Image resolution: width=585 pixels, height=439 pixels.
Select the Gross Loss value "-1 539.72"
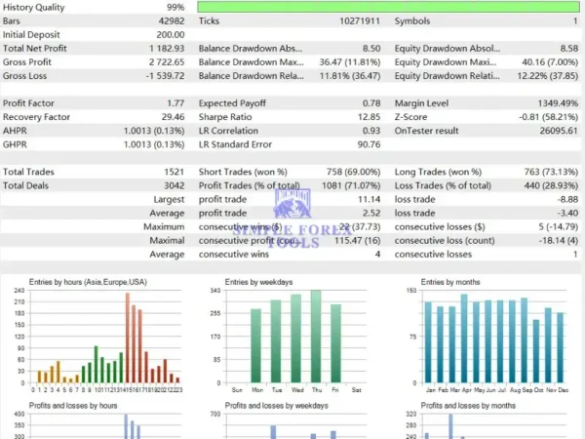[166, 76]
